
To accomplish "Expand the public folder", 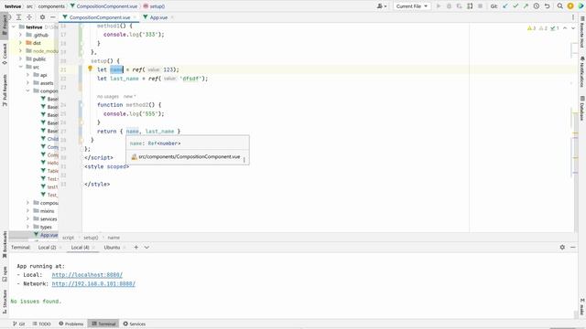I will [x=20, y=58].
